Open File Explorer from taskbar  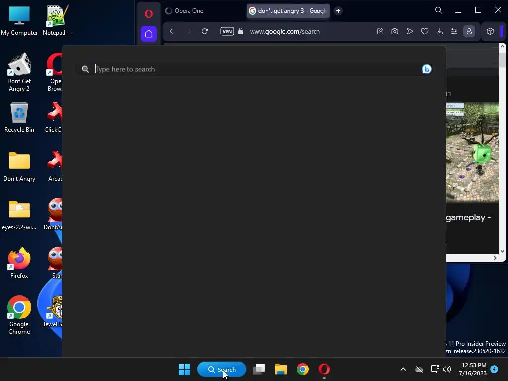coord(281,369)
